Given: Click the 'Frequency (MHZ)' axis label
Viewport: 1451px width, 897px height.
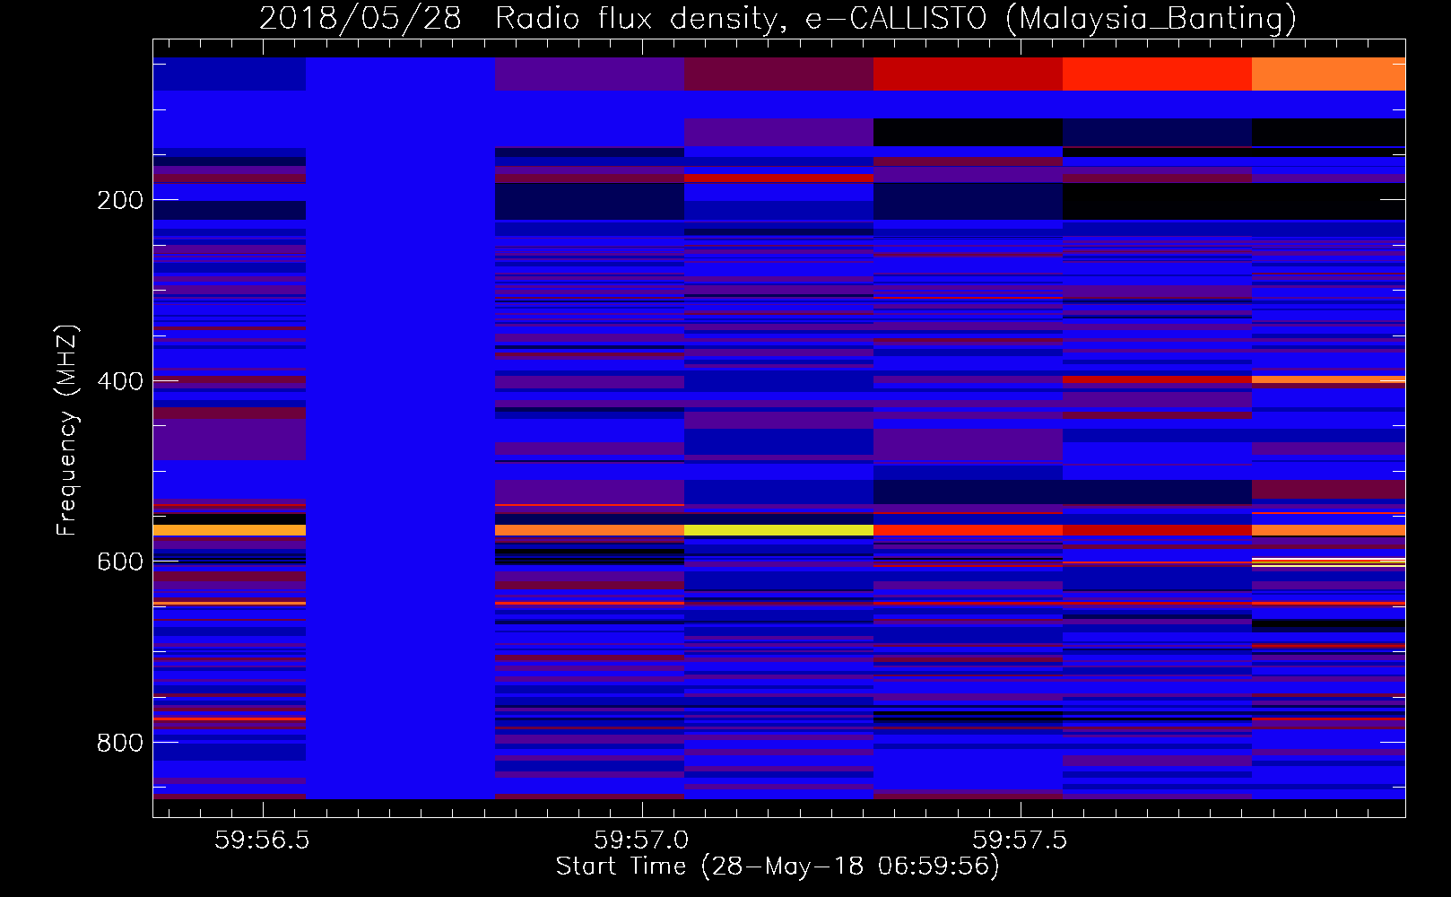Looking at the screenshot, I should click(x=67, y=431).
